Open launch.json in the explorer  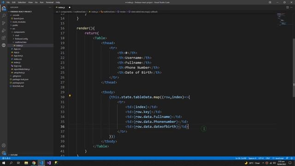pos(18,18)
